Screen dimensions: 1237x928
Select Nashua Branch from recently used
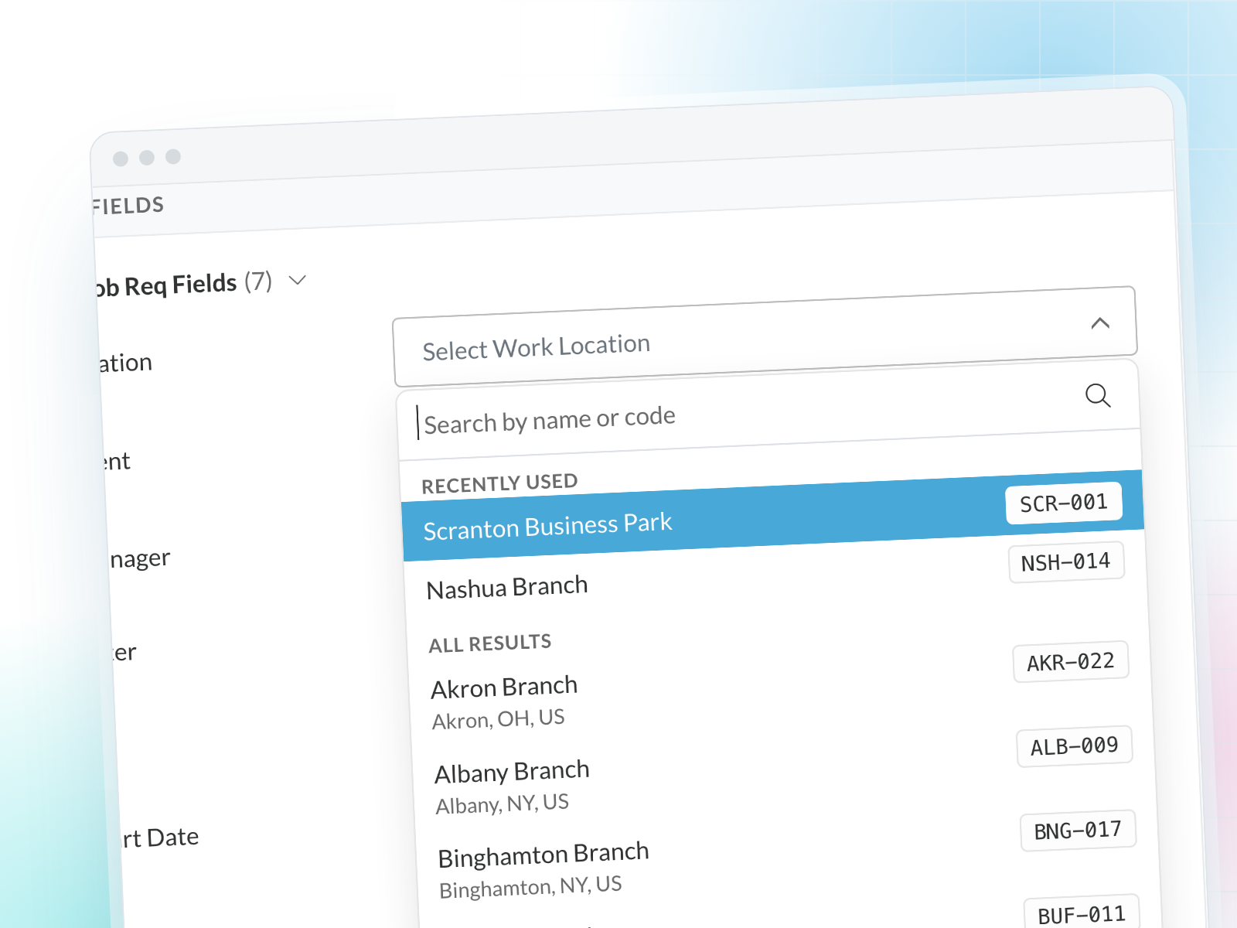(775, 576)
